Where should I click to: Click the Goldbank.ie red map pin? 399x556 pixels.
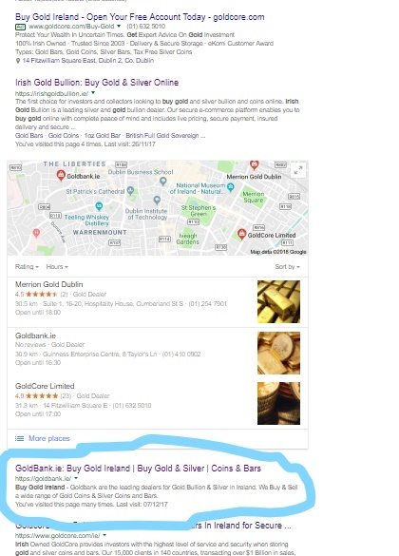(x=61, y=175)
